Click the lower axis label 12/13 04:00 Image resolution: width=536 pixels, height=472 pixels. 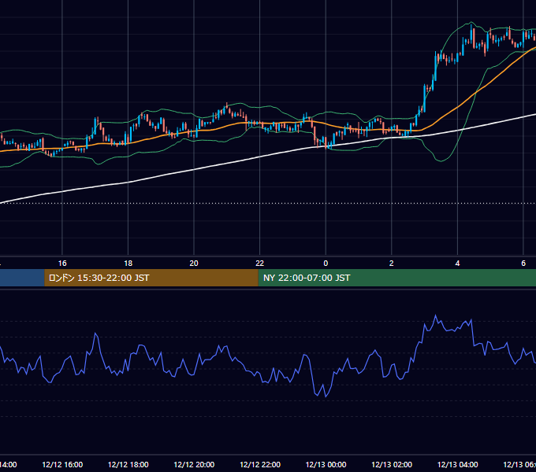tap(457, 464)
